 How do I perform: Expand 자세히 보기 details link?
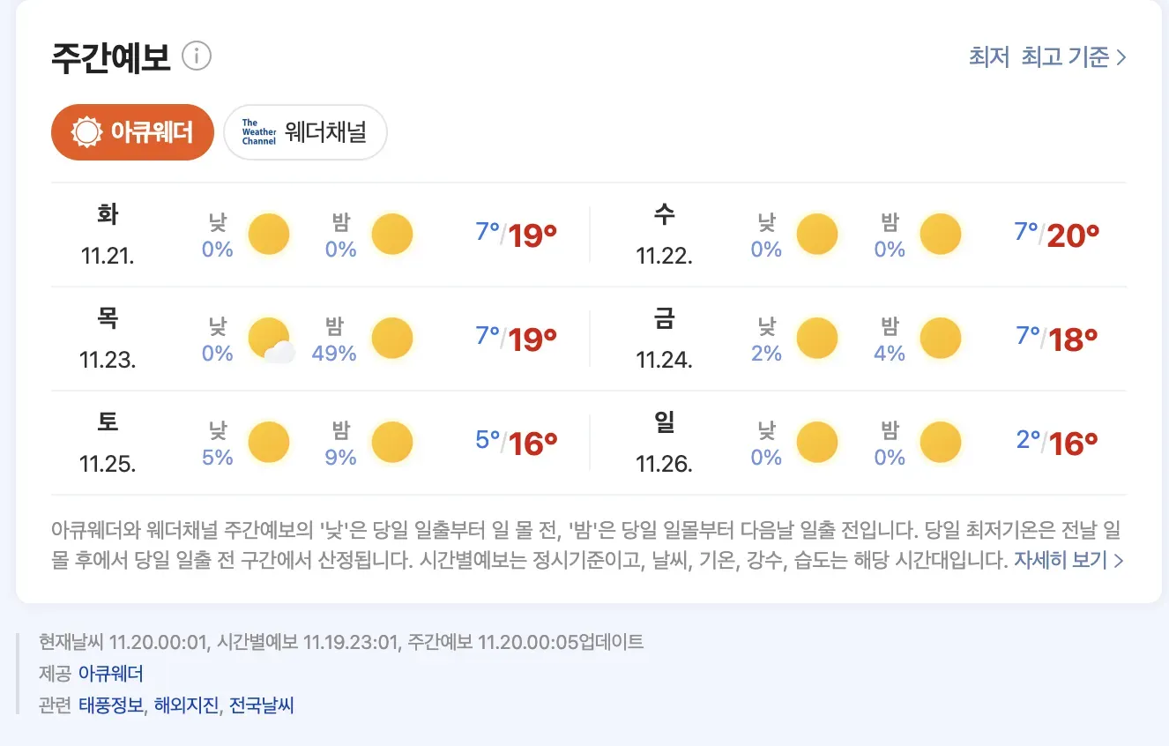(1068, 560)
